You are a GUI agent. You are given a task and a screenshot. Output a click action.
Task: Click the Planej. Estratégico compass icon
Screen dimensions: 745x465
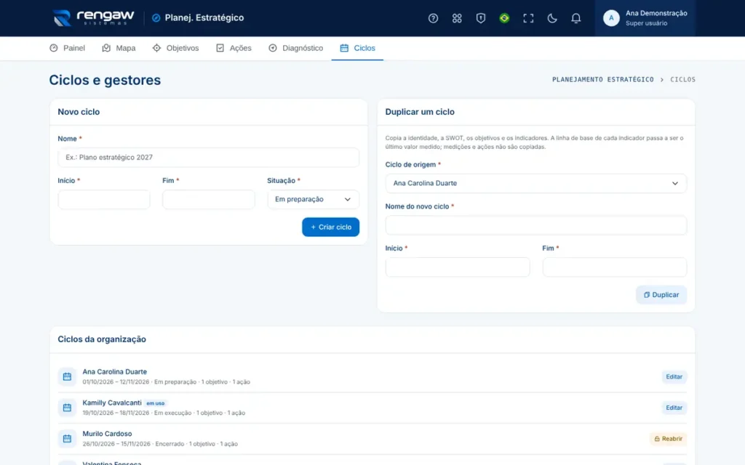coord(156,18)
